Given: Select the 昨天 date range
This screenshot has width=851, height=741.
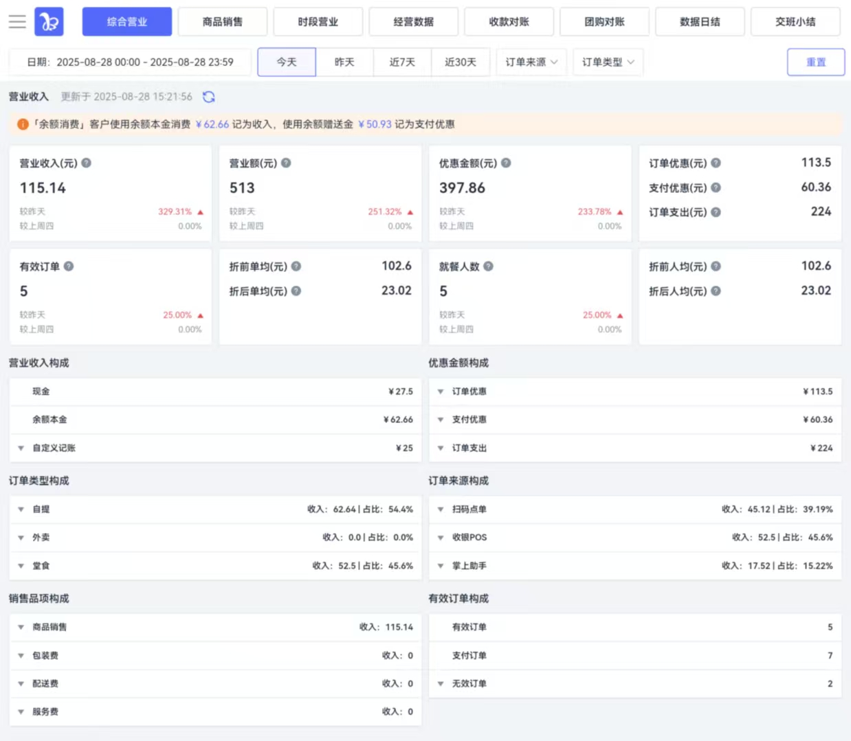Looking at the screenshot, I should [x=344, y=62].
